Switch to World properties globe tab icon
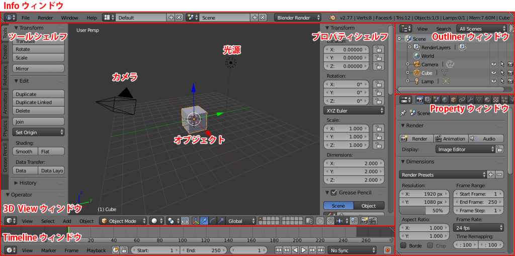Viewport: 515px width, 256px height. tap(445, 99)
